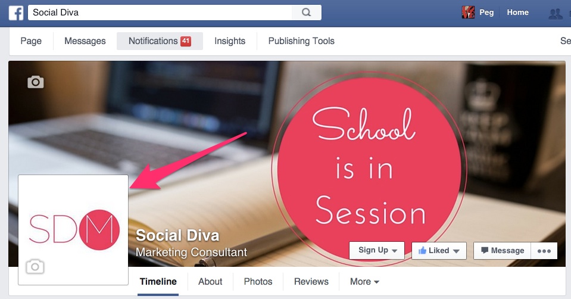Open the three-dots more actions button
Viewport: 571px width, 299px height.
544,251
